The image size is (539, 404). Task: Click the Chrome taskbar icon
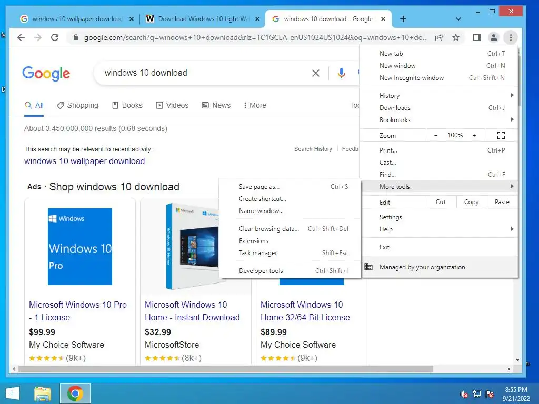(x=75, y=393)
